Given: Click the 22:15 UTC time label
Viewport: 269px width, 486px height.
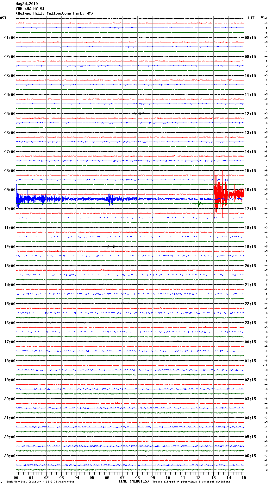Looking at the screenshot, I should 250,304.
